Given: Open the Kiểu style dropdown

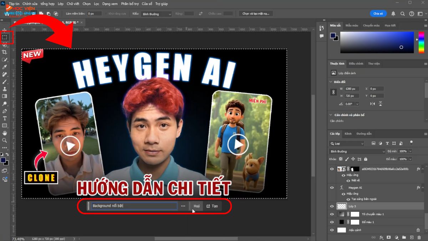Looking at the screenshot, I should tap(157, 14).
